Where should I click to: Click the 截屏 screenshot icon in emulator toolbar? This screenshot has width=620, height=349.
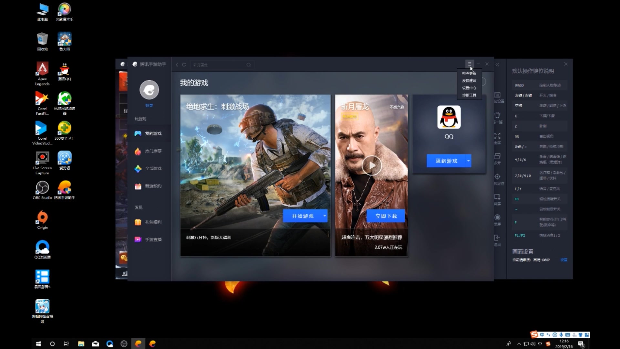coord(497,197)
